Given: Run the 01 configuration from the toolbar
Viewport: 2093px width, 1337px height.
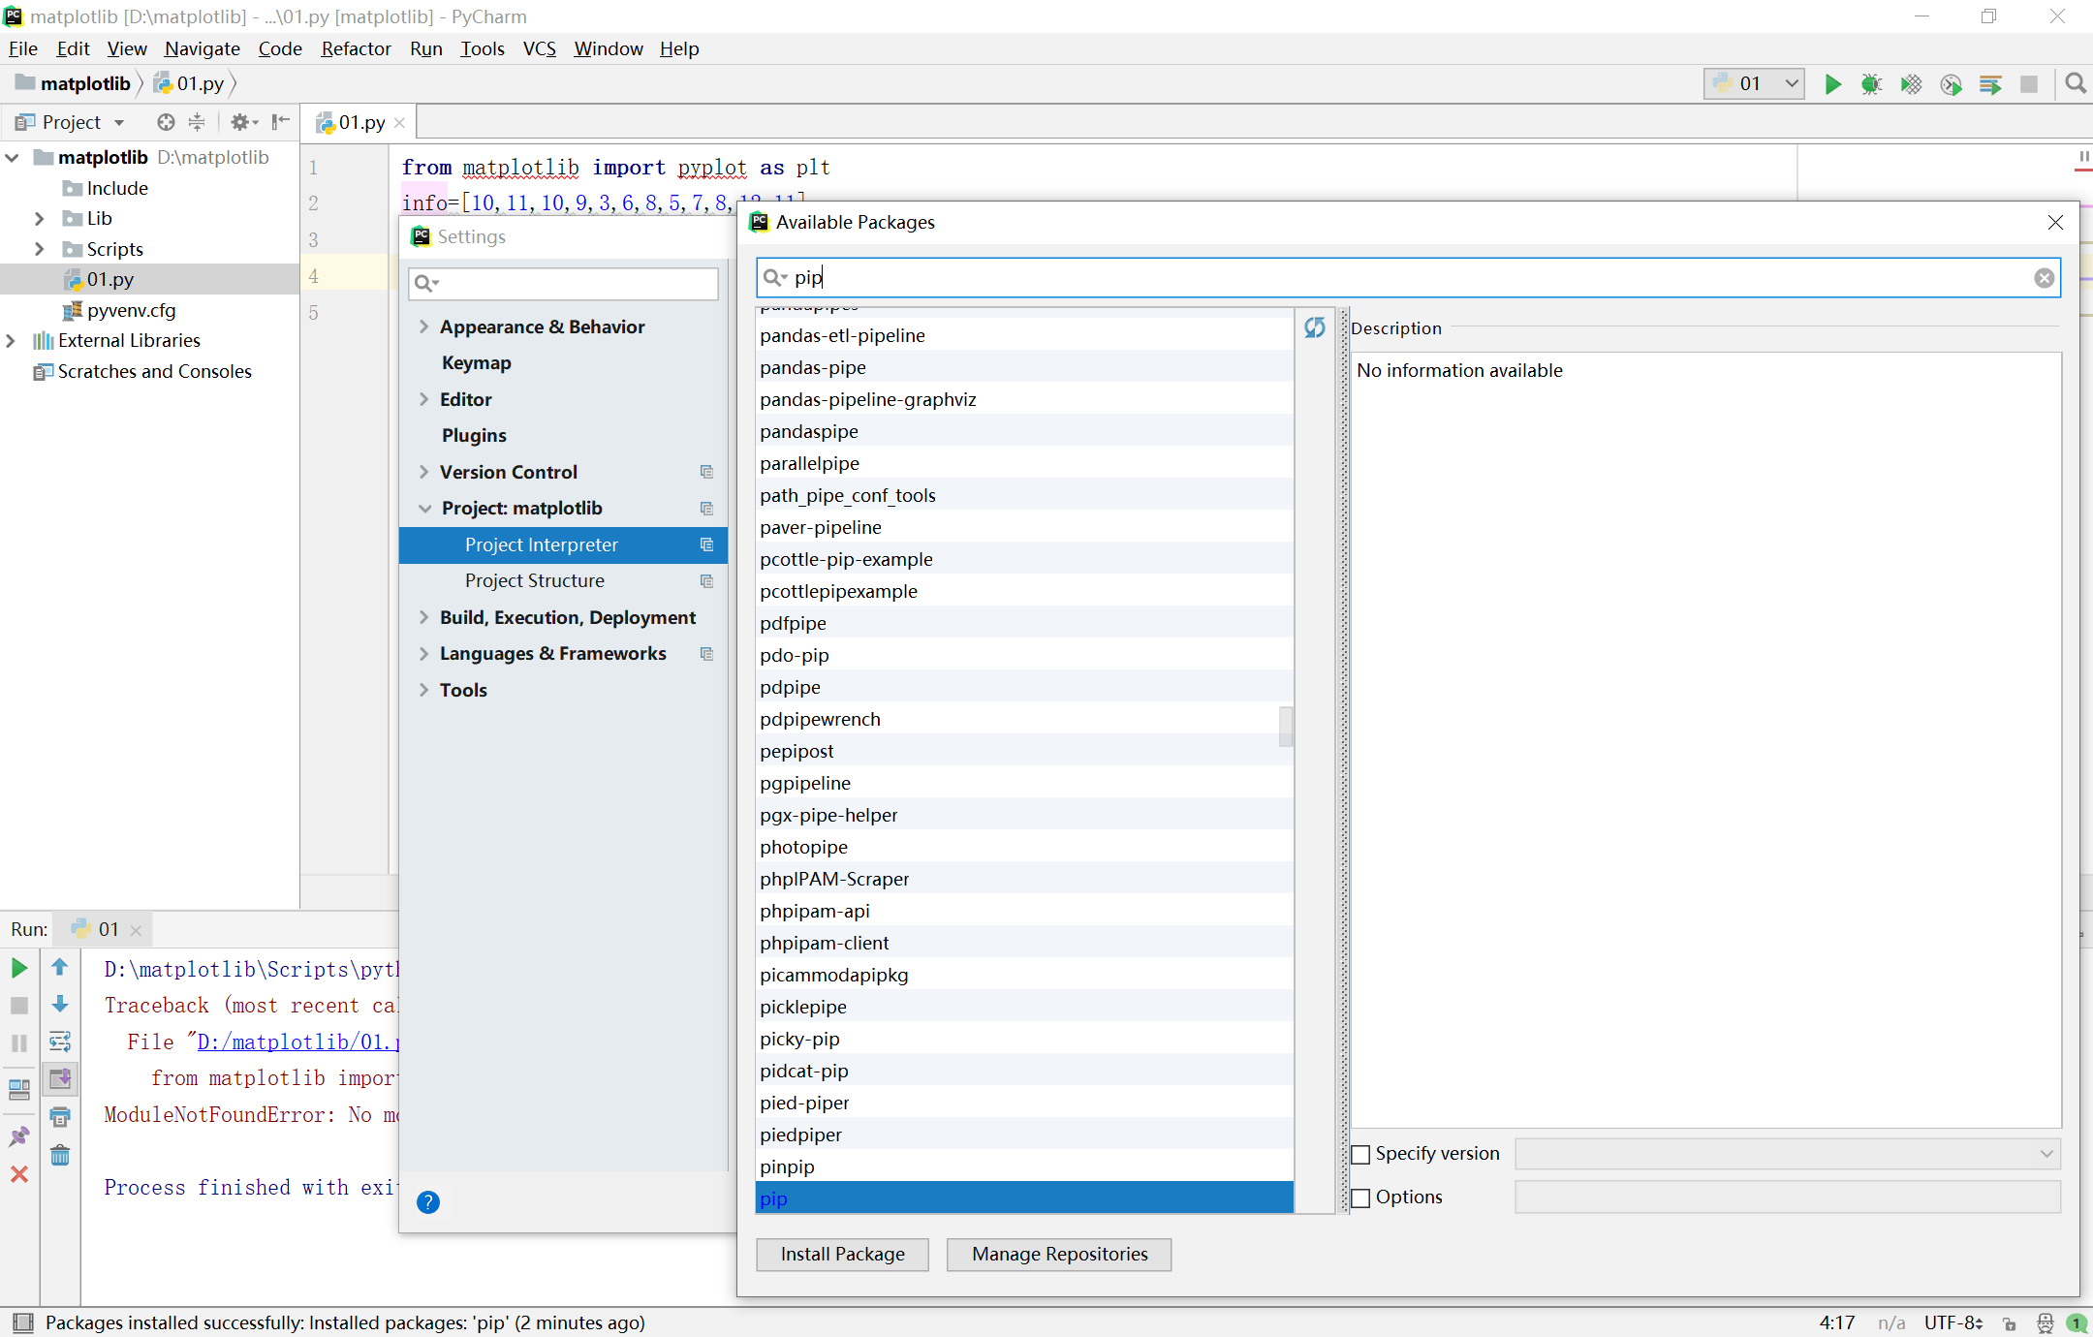Looking at the screenshot, I should (x=1832, y=84).
